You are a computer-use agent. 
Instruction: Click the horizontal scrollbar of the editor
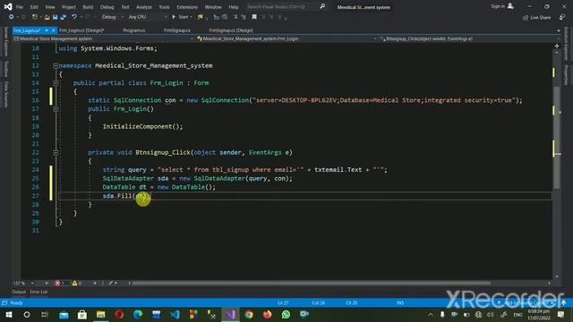311,283
